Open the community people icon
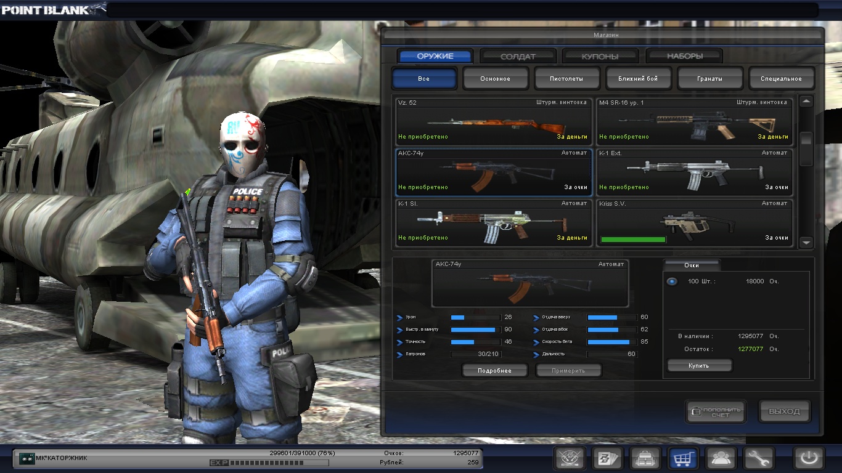 pos(721,459)
